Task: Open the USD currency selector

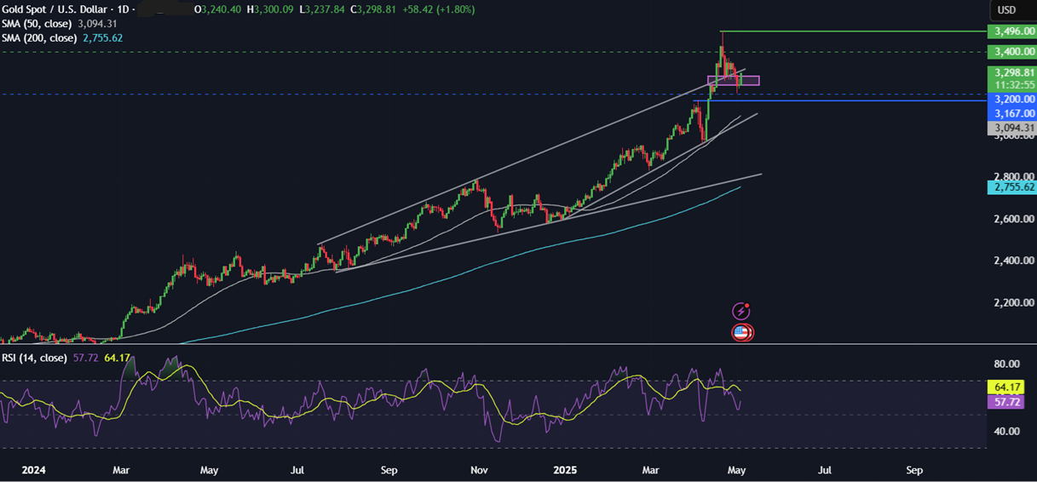Action: [1006, 10]
